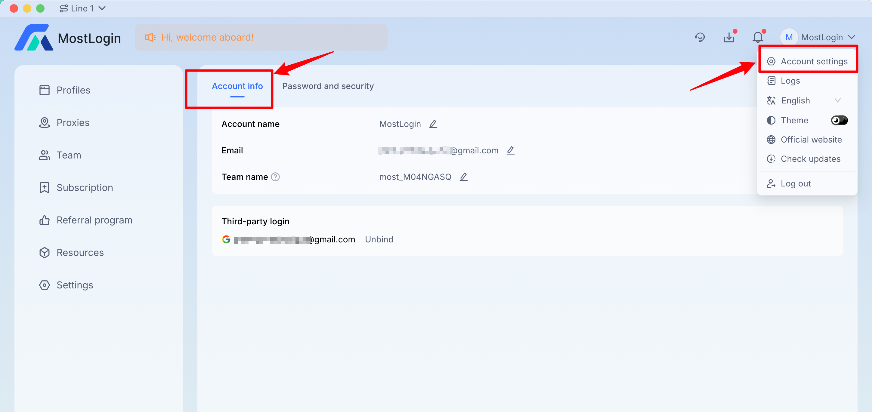
Task: Click the Resources cube icon
Action: click(x=44, y=252)
